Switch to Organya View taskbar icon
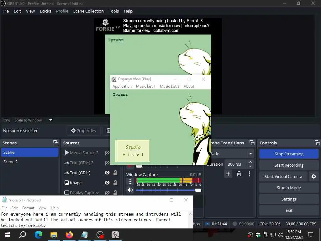Viewport: 321px width, 241px height. click(115, 235)
